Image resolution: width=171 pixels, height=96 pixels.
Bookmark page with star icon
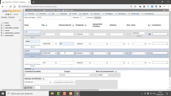click(135, 6)
